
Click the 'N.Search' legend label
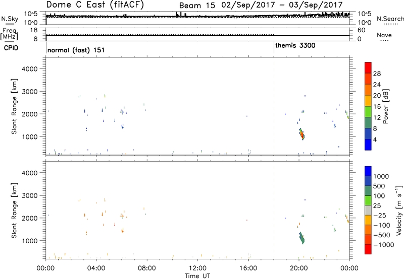coord(390,19)
